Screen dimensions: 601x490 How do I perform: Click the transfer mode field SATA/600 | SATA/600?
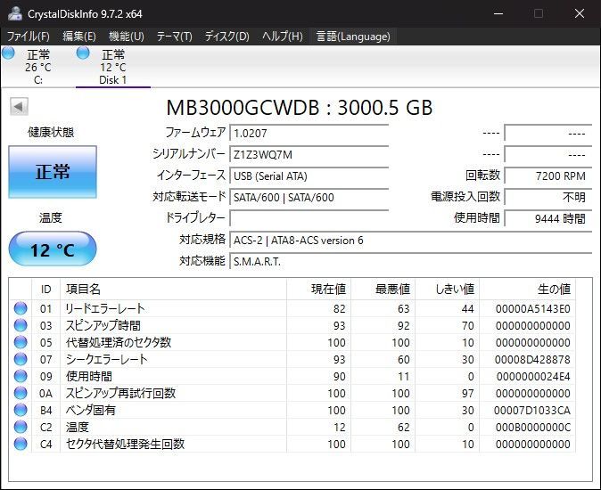pyautogui.click(x=309, y=198)
